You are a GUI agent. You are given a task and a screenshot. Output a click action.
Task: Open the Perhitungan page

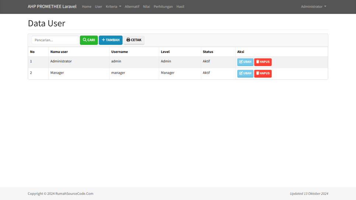click(163, 7)
